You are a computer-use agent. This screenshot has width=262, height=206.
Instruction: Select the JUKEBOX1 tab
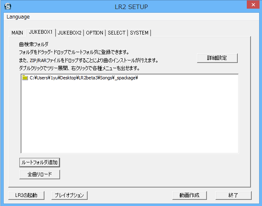click(41, 32)
